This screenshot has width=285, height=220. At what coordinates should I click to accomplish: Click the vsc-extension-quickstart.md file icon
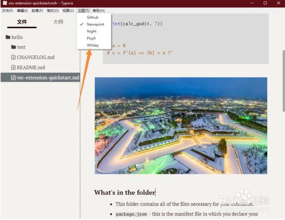click(13, 78)
